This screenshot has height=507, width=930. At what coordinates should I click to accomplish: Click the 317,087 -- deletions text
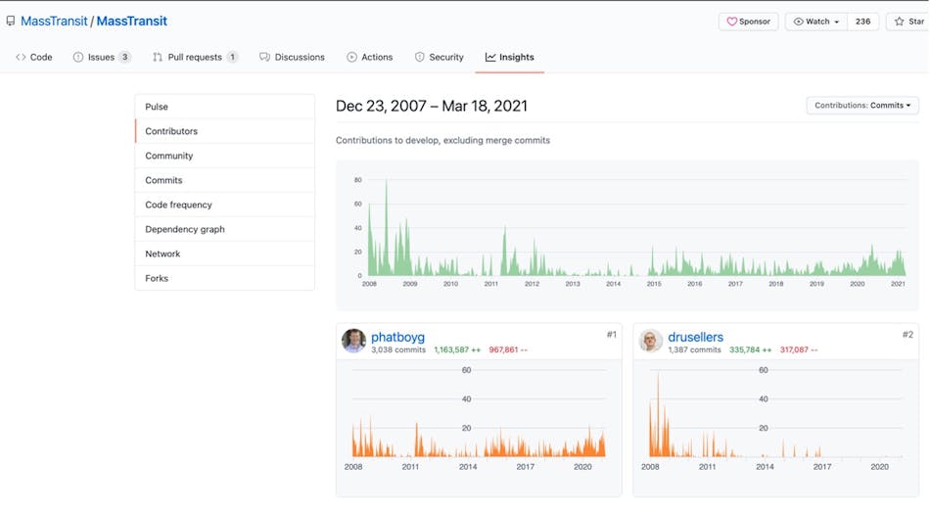click(798, 349)
